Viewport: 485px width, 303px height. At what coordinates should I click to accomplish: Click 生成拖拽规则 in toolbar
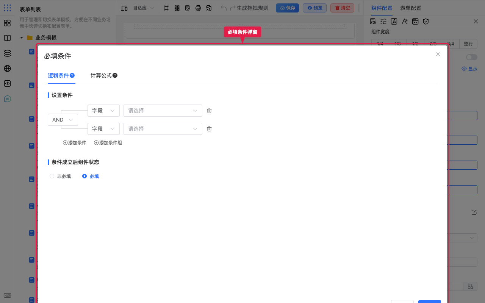click(x=253, y=8)
